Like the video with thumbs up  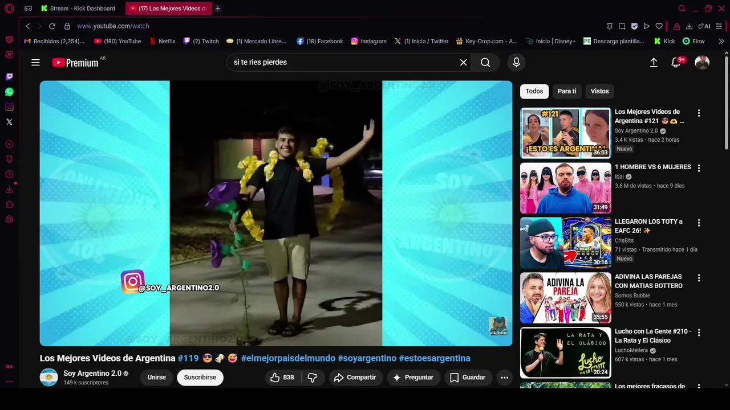[282, 378]
